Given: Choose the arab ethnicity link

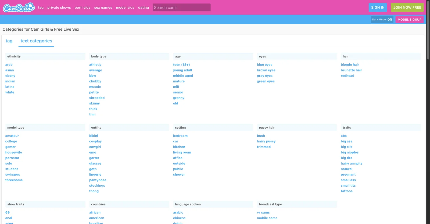Looking at the screenshot, I should pos(9,65).
